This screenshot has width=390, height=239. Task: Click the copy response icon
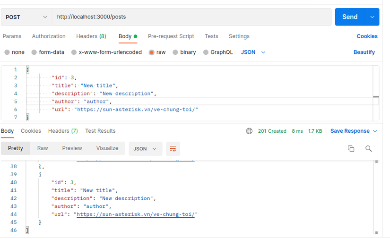pos(351,149)
